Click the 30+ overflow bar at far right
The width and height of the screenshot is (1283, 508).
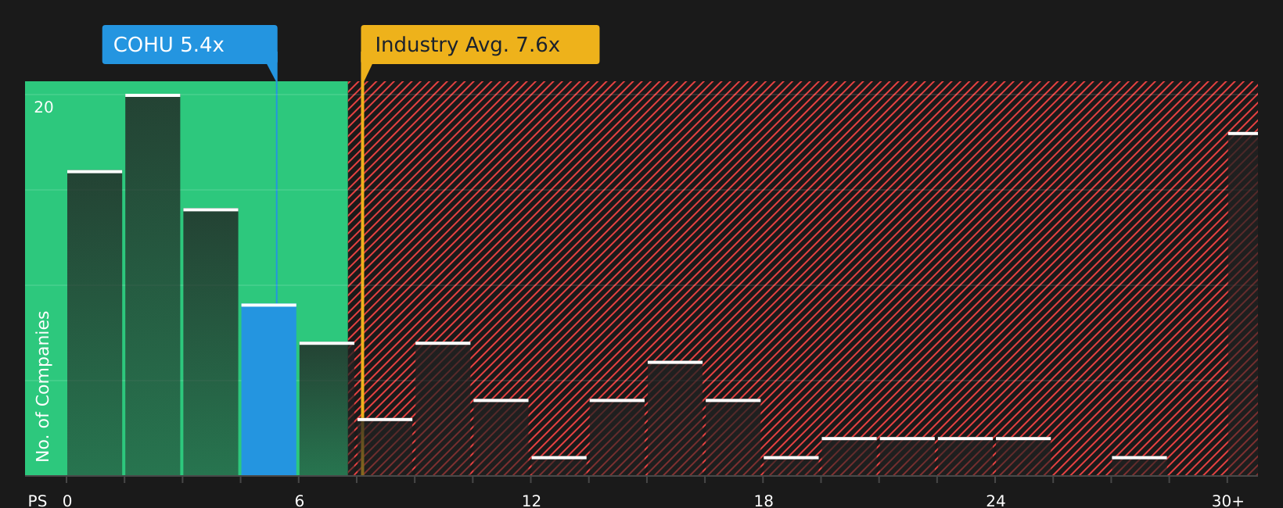pos(1243,304)
